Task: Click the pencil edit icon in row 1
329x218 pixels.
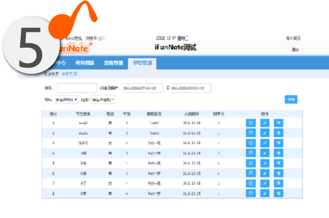Action: pos(265,123)
